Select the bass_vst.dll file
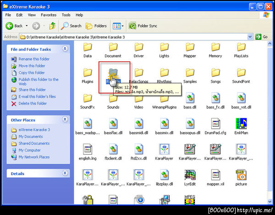The image size is (275, 215). pos(241,101)
